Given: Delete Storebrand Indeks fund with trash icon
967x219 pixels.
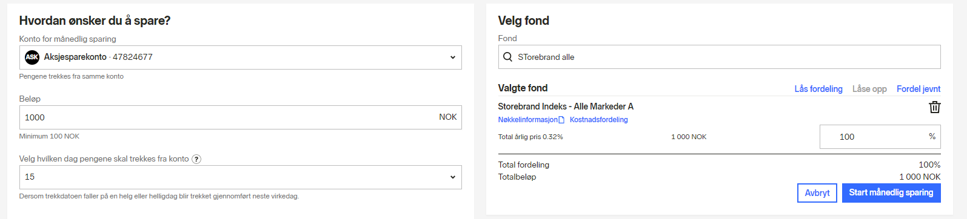Looking at the screenshot, I should [x=934, y=107].
